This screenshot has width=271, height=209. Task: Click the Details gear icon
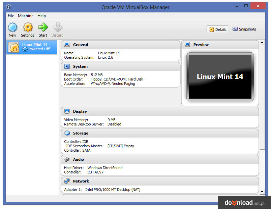point(212,30)
